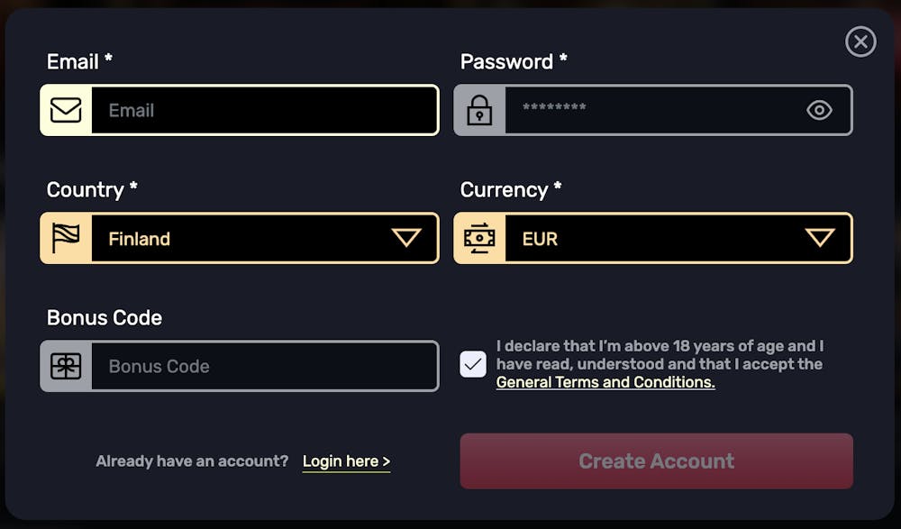Close the registration dialog with the X icon
The height and width of the screenshot is (529, 901).
pos(860,41)
